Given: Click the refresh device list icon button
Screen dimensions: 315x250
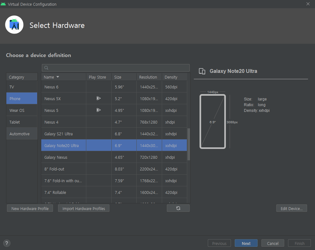Looking at the screenshot, I should [x=178, y=208].
